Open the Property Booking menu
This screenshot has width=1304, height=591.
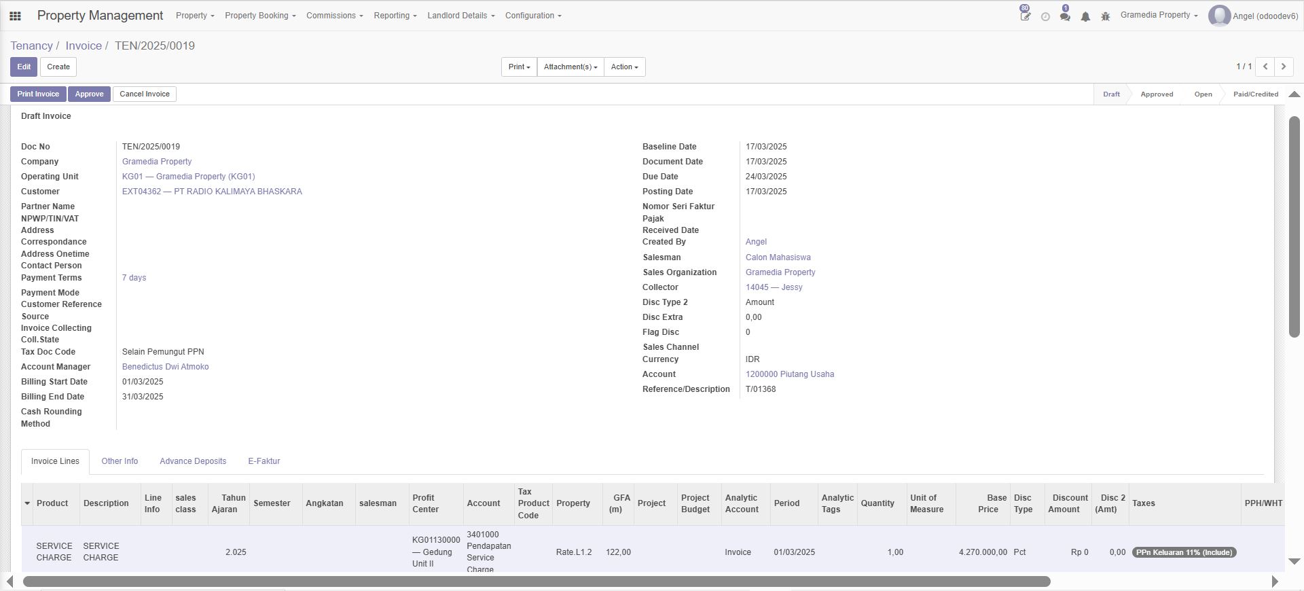tap(260, 16)
